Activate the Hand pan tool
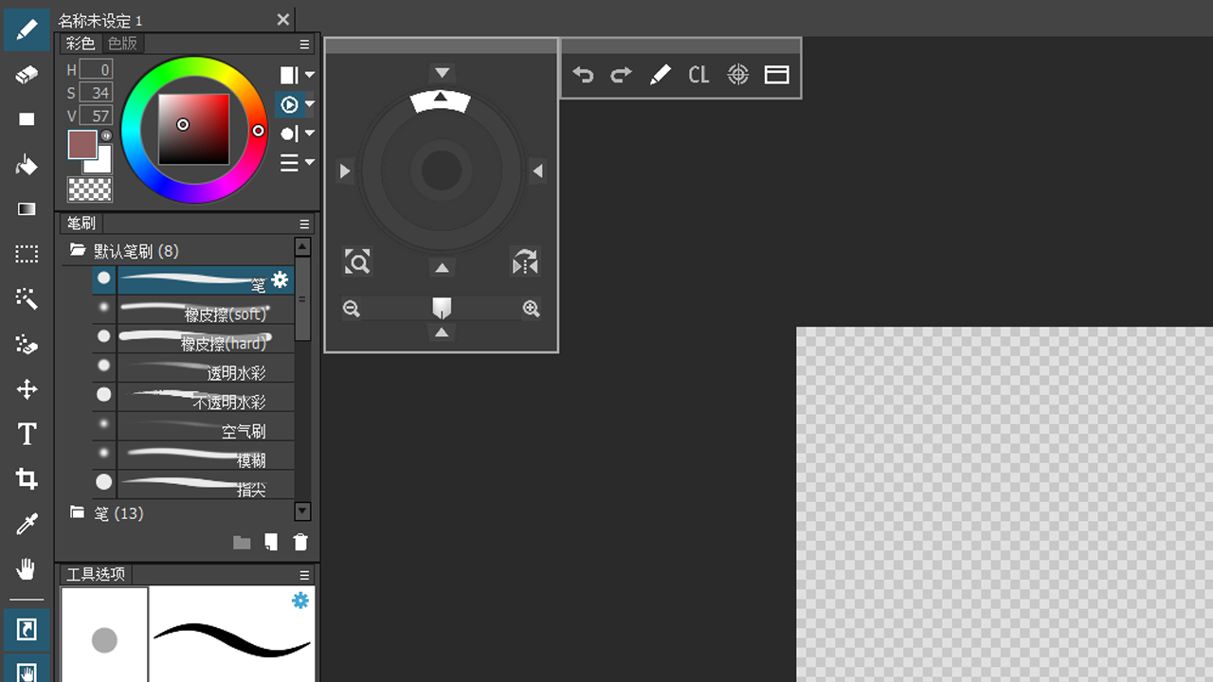 (x=27, y=569)
